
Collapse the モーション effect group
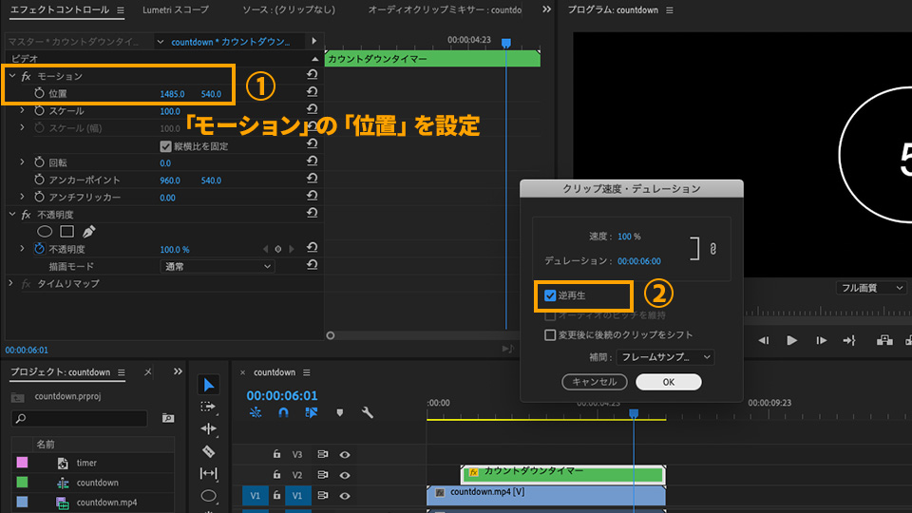click(11, 76)
